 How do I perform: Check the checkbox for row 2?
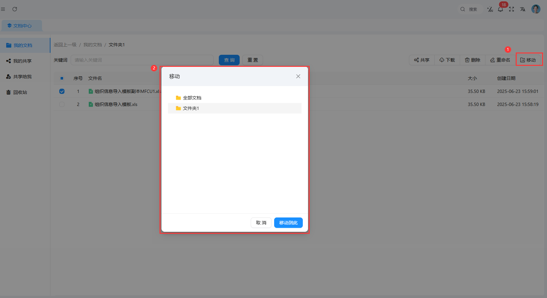pyautogui.click(x=62, y=104)
